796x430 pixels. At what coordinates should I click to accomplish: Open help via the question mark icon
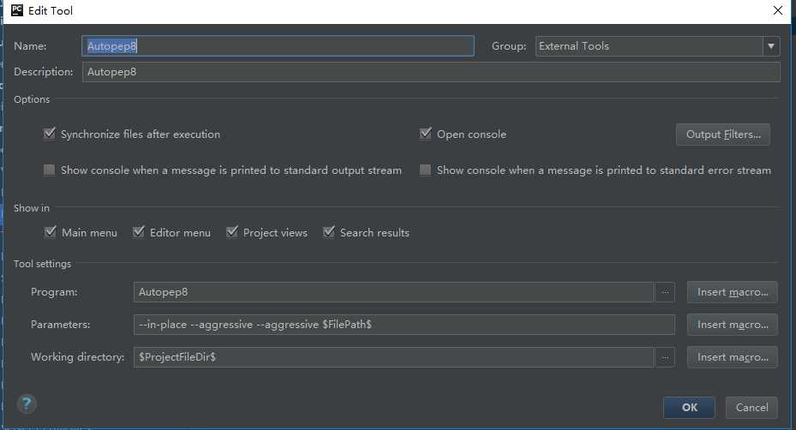pos(27,404)
